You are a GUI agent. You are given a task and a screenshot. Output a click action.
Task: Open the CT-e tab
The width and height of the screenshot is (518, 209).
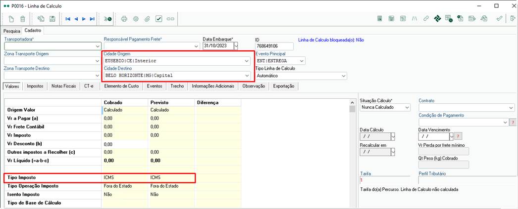(89, 86)
